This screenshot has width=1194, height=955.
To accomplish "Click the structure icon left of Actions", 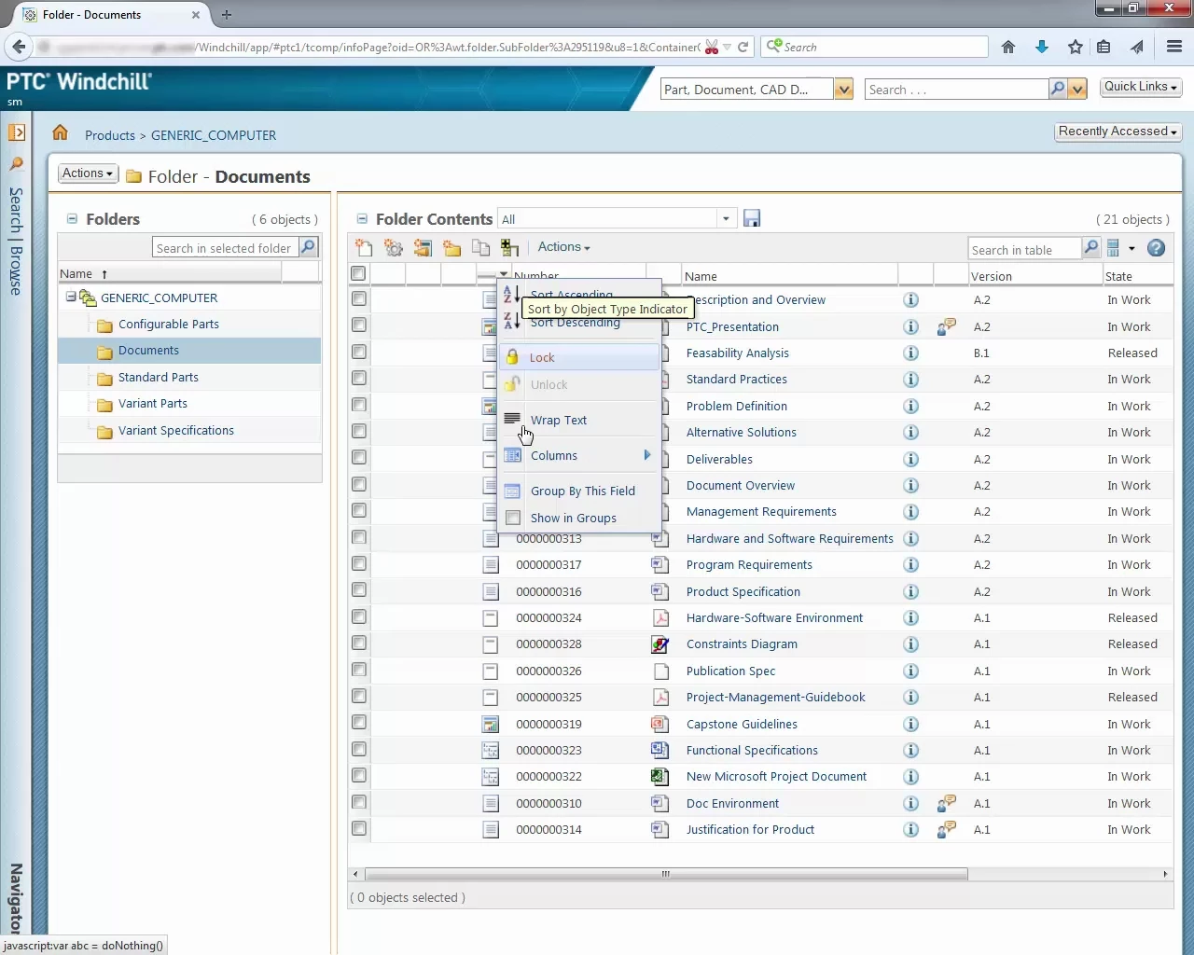I will coord(509,247).
